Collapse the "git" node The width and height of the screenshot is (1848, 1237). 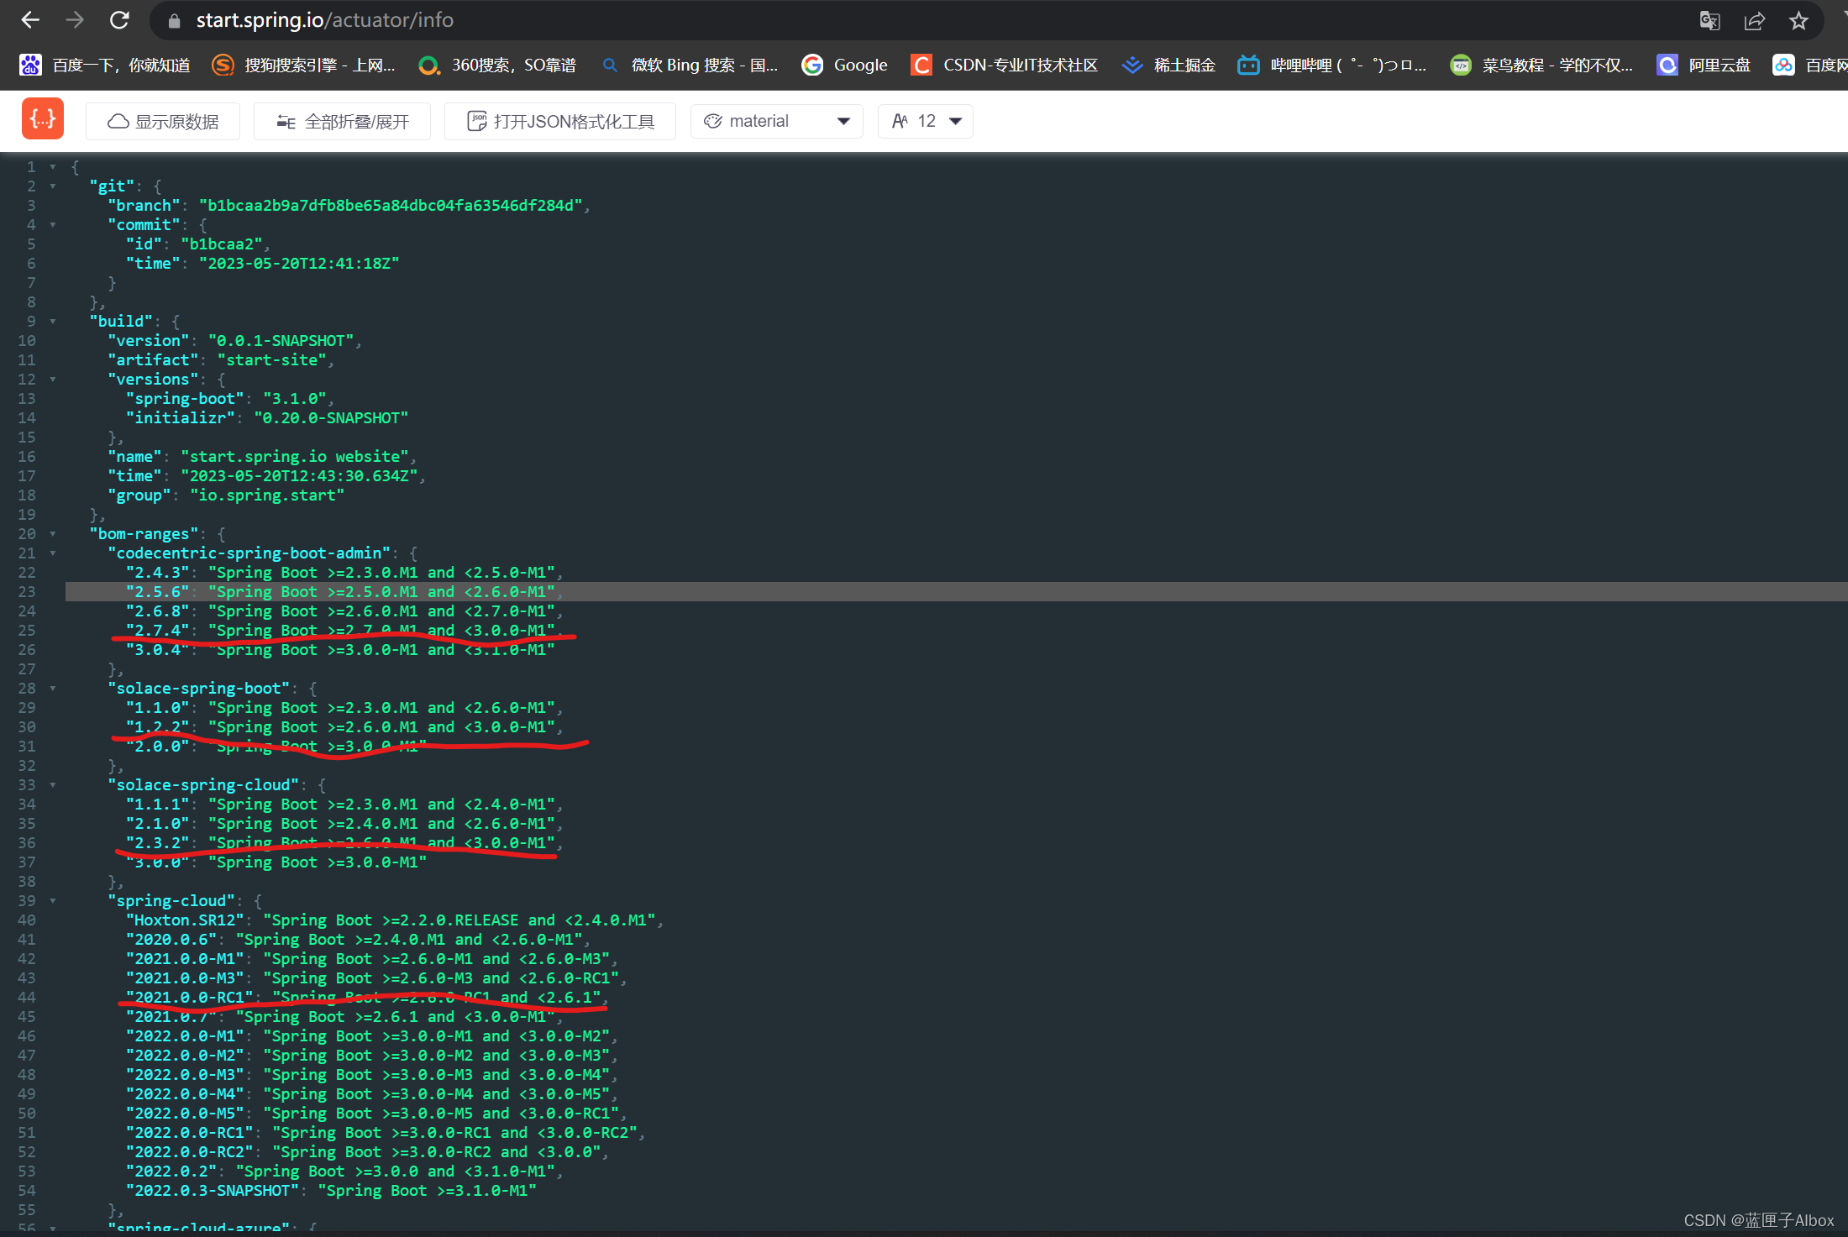[53, 186]
